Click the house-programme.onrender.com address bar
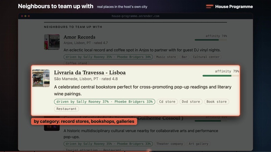 (135, 16)
